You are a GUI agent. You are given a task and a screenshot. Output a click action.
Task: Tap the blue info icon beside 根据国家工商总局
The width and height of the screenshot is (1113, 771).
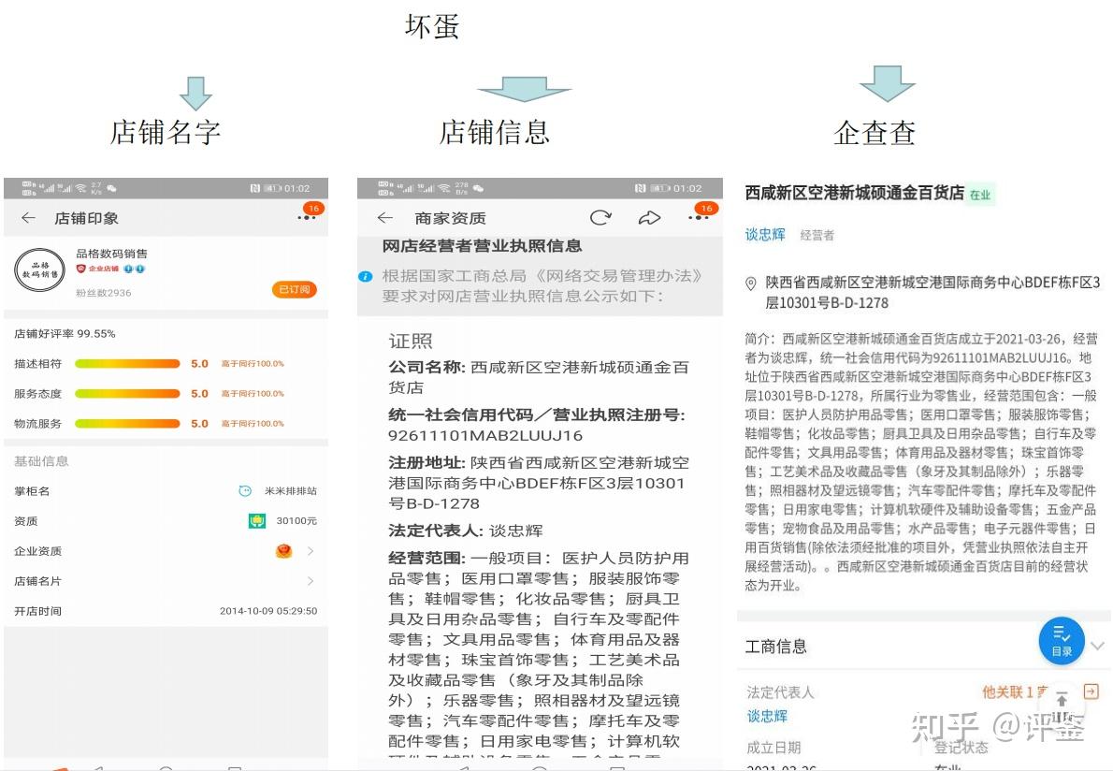[x=365, y=276]
